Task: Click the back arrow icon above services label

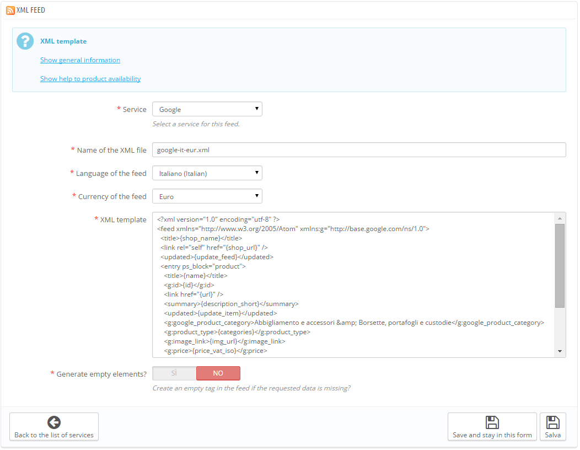Action: pyautogui.click(x=53, y=422)
